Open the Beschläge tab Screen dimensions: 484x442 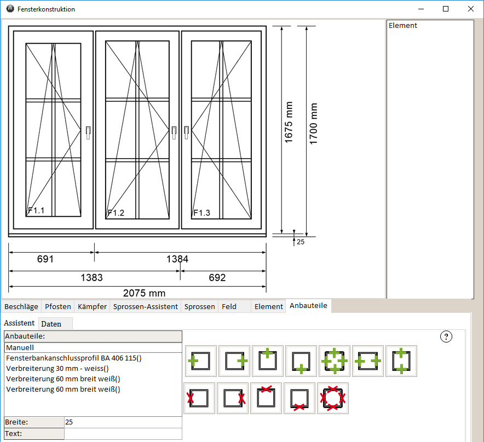tap(21, 306)
